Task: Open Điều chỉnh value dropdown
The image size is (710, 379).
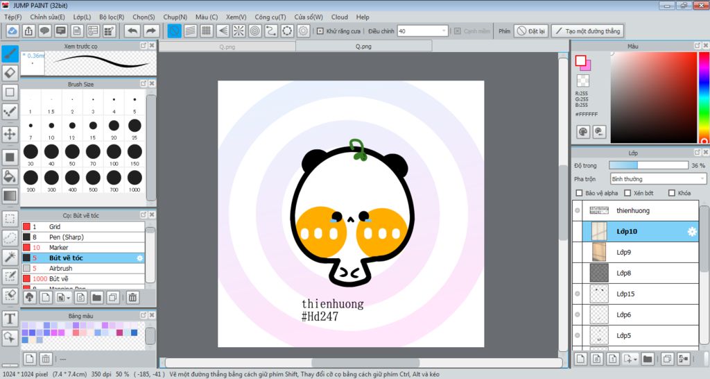Action: pos(443,31)
